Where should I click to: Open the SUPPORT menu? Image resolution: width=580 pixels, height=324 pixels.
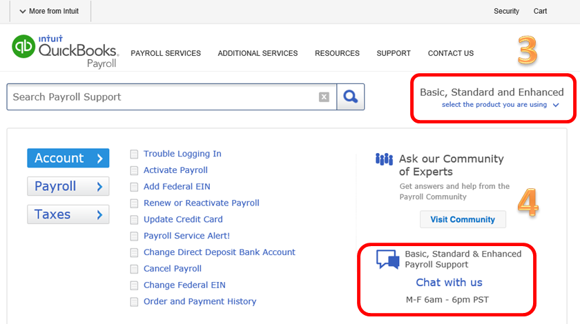click(394, 53)
